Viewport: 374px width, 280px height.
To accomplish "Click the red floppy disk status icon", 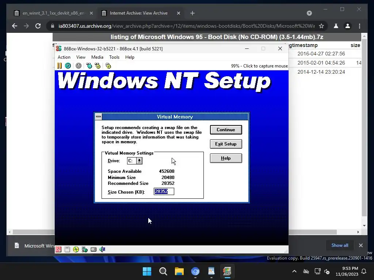I will 58,249.
